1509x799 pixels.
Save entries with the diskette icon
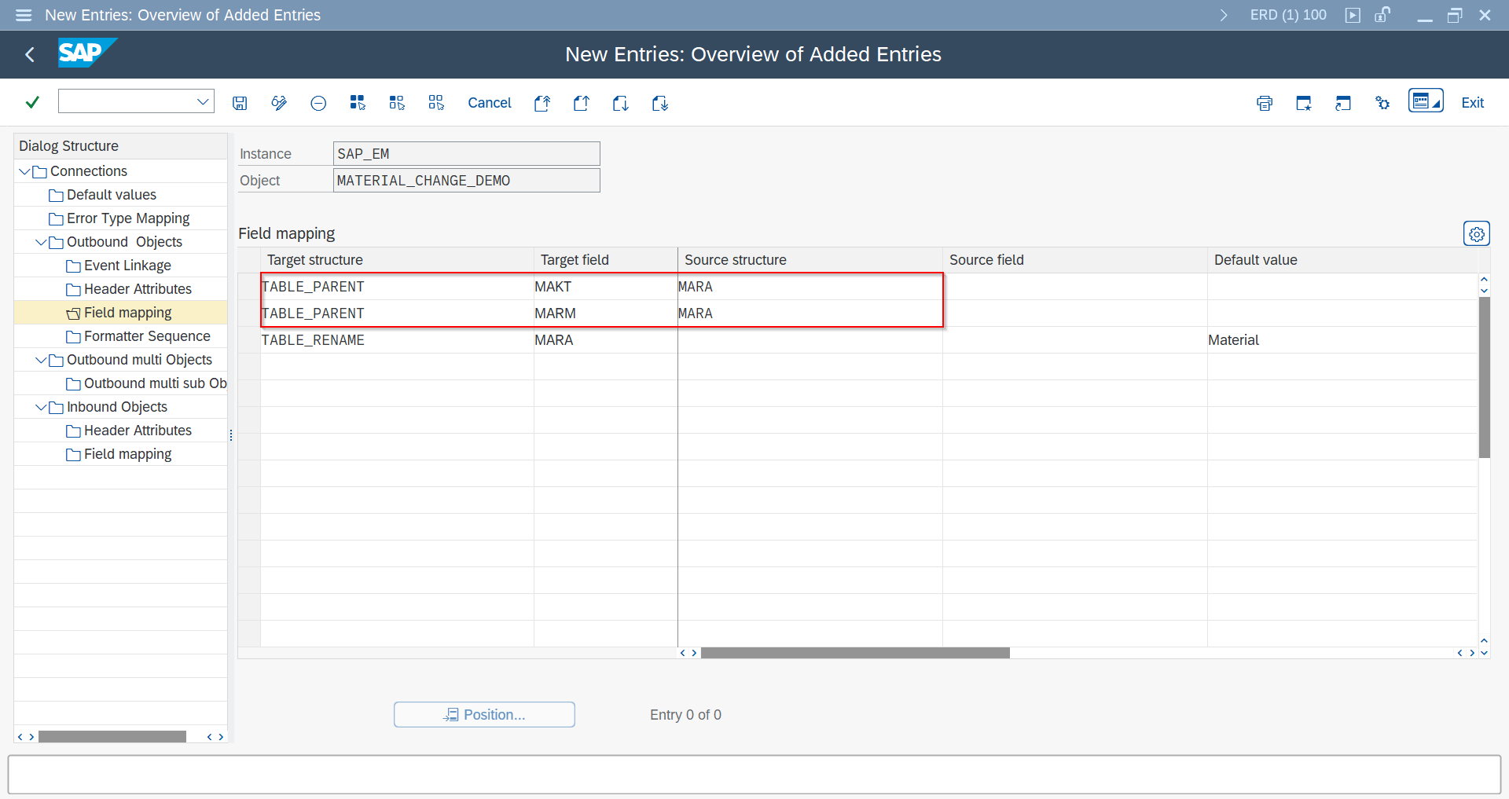[240, 103]
